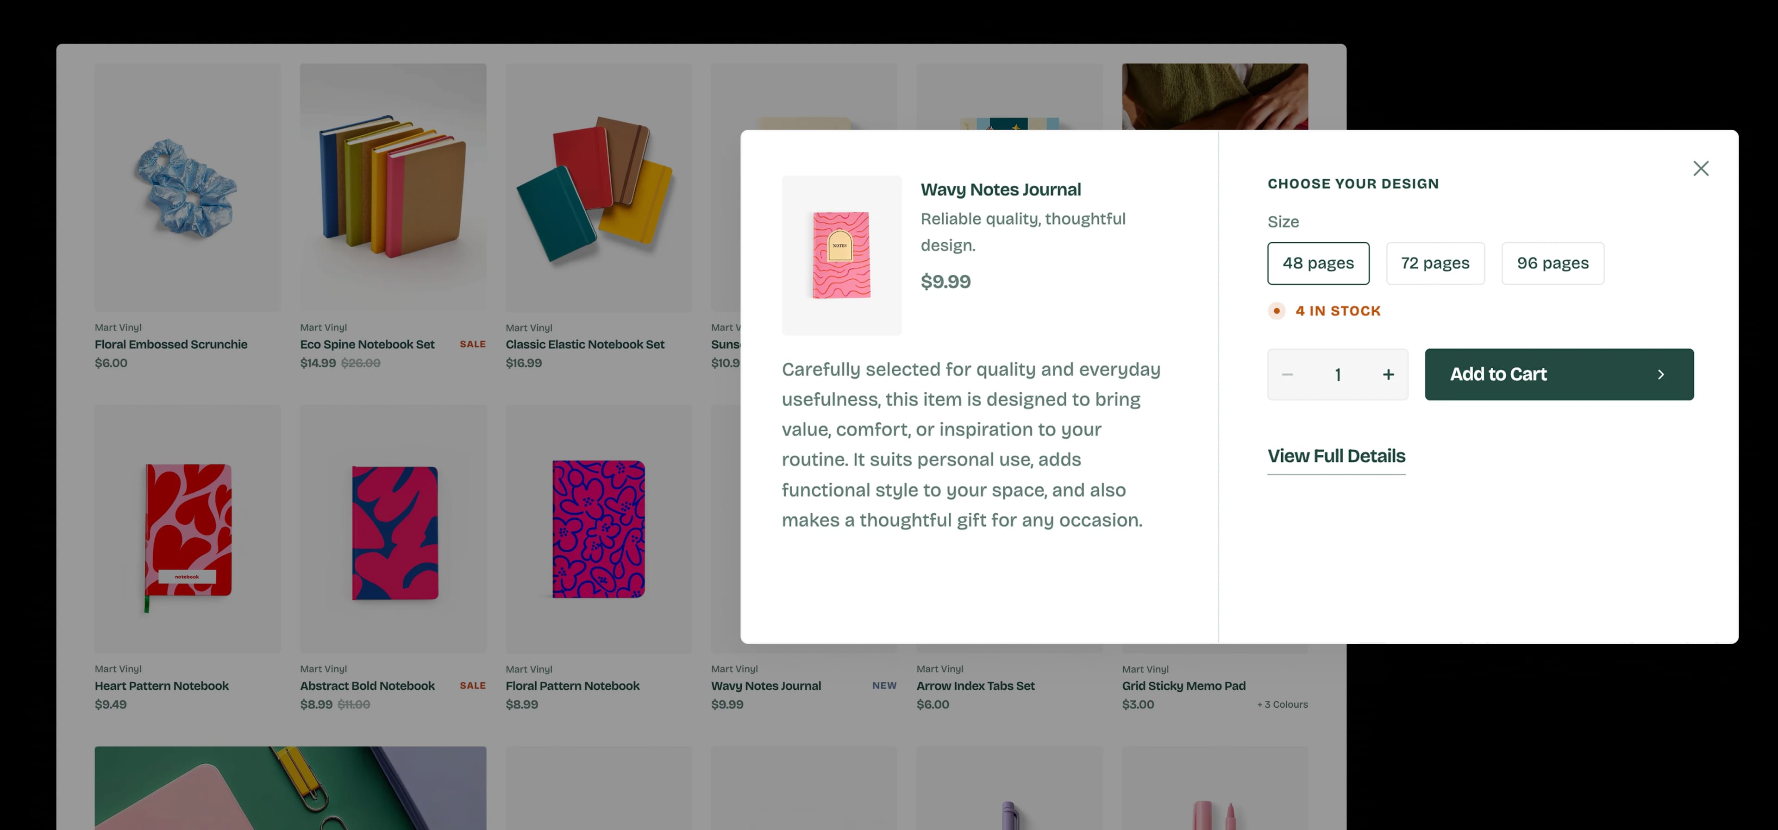Choose the 72 pages size option
1778x830 pixels.
tap(1435, 263)
